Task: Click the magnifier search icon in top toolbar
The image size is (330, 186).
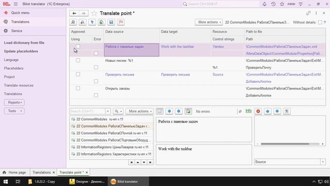Action: click(x=73, y=22)
